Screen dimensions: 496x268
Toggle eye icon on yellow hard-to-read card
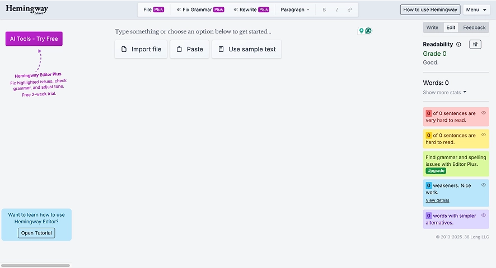click(483, 135)
